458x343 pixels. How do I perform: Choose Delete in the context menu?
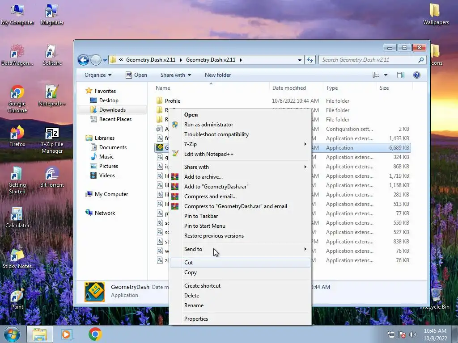coord(240,296)
